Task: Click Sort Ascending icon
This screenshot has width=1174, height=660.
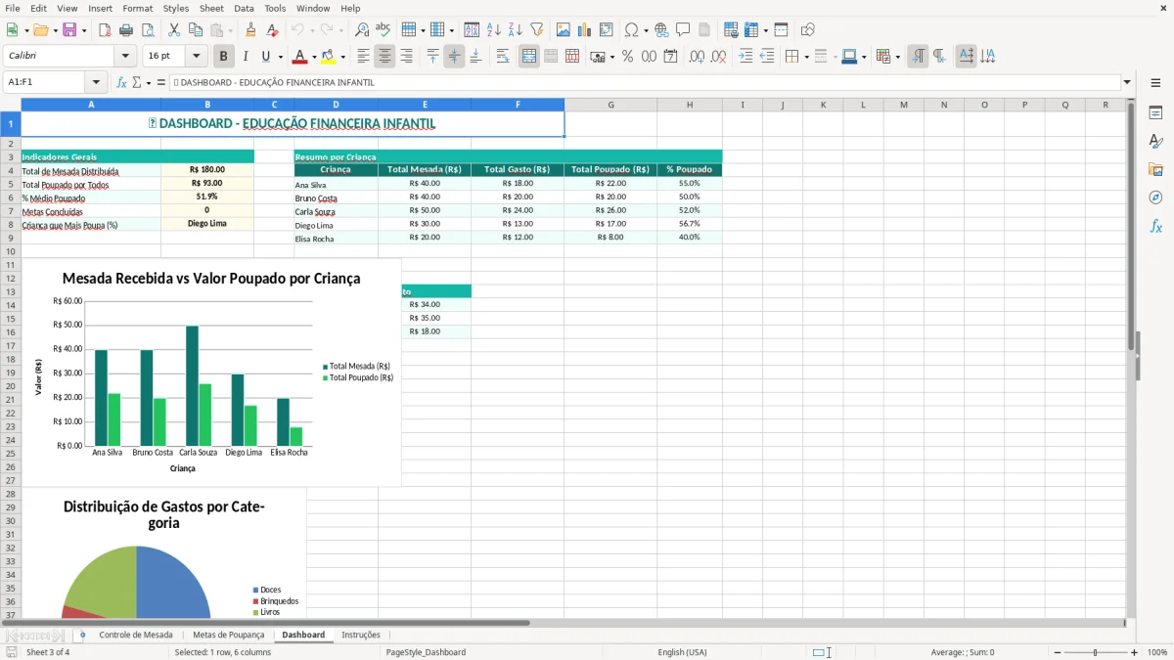Action: coord(494,30)
